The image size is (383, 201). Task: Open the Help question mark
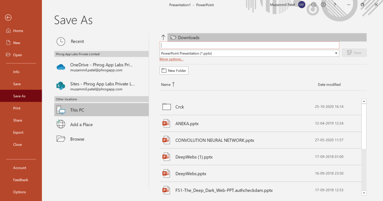pyautogui.click(x=335, y=5)
